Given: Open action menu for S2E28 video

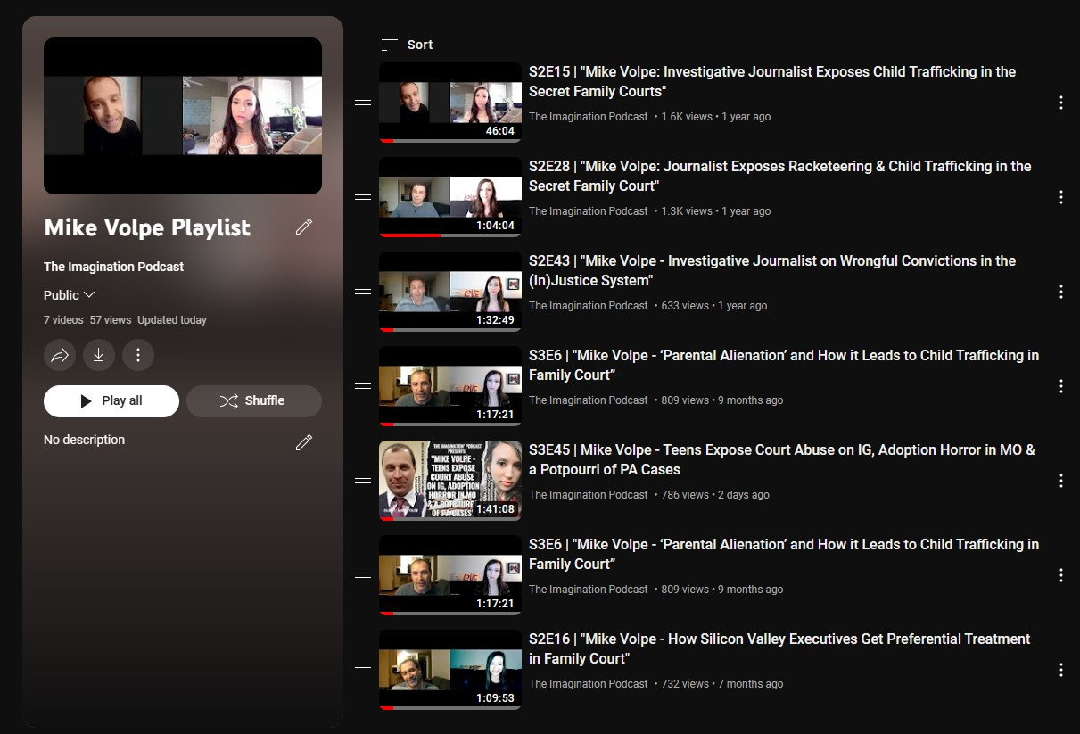Looking at the screenshot, I should tap(1061, 197).
